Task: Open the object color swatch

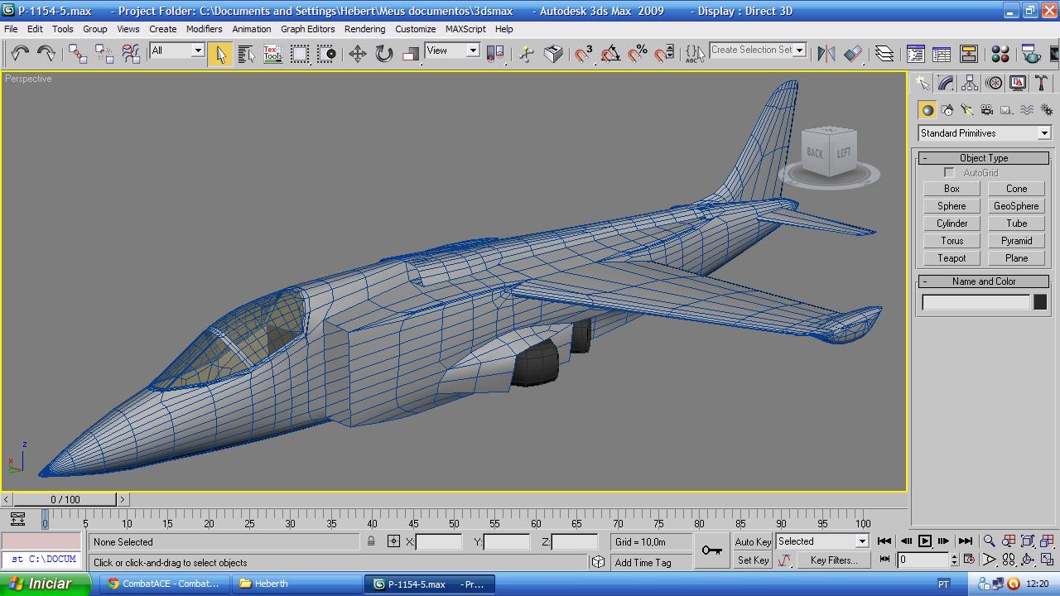Action: pyautogui.click(x=1040, y=303)
